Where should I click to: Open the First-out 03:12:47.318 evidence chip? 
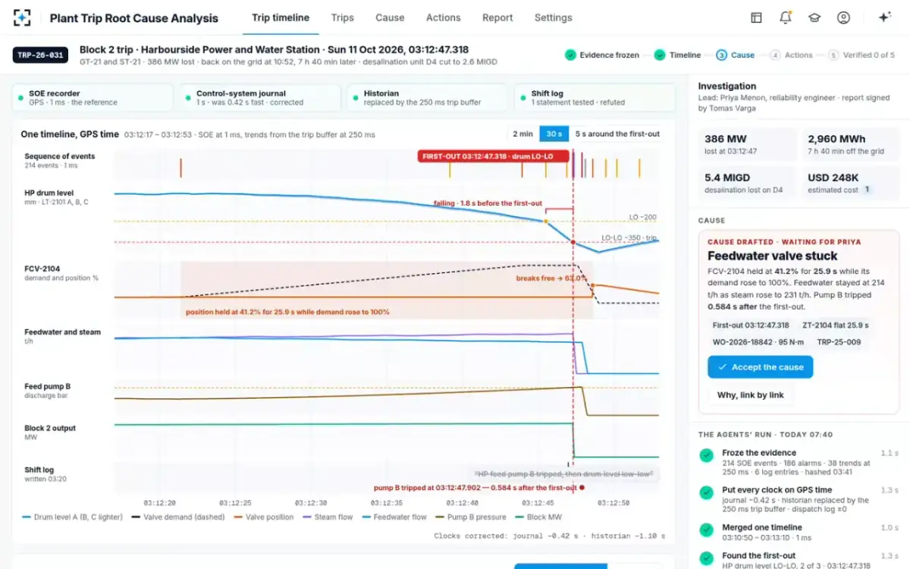point(751,325)
